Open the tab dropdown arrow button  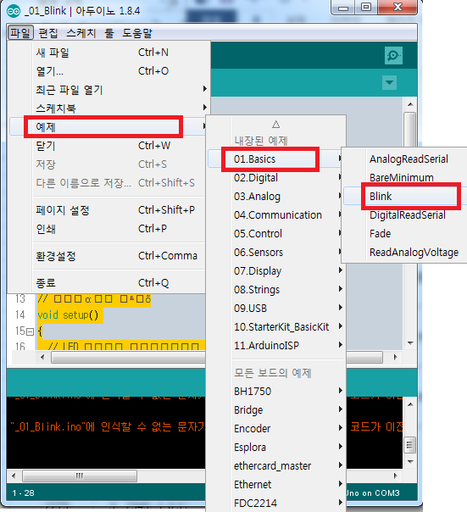[x=389, y=82]
